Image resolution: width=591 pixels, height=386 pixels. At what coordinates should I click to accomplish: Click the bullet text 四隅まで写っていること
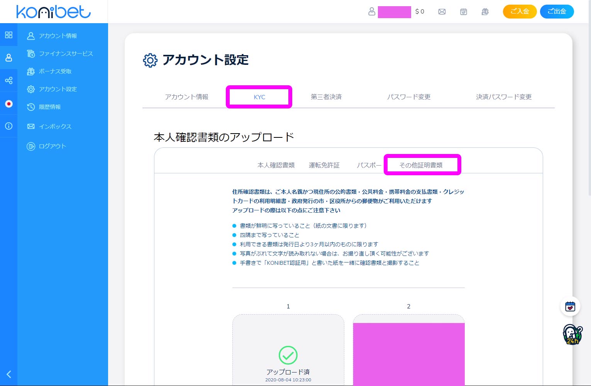click(269, 235)
